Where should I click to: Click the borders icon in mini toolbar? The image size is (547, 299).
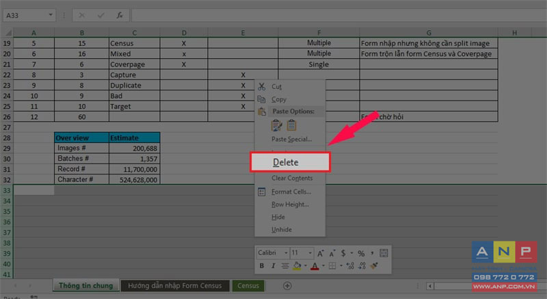pyautogui.click(x=332, y=266)
